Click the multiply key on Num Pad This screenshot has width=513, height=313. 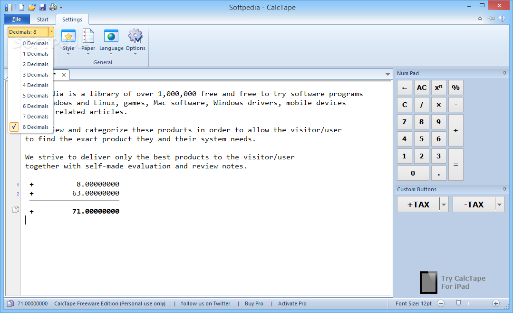pyautogui.click(x=439, y=105)
